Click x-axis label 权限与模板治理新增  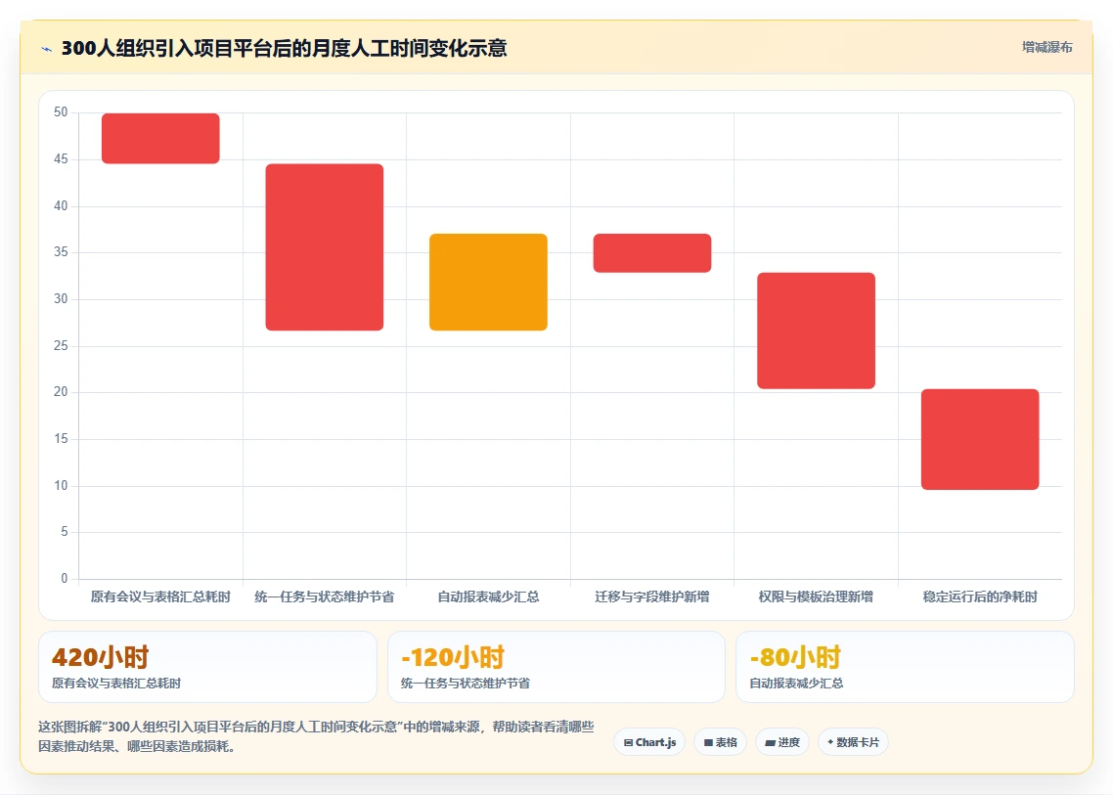pos(817,596)
